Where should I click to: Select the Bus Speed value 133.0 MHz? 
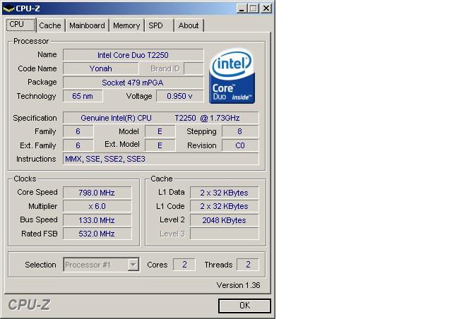[x=97, y=220]
